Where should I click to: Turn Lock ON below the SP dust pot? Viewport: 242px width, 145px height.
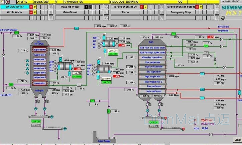36,121
